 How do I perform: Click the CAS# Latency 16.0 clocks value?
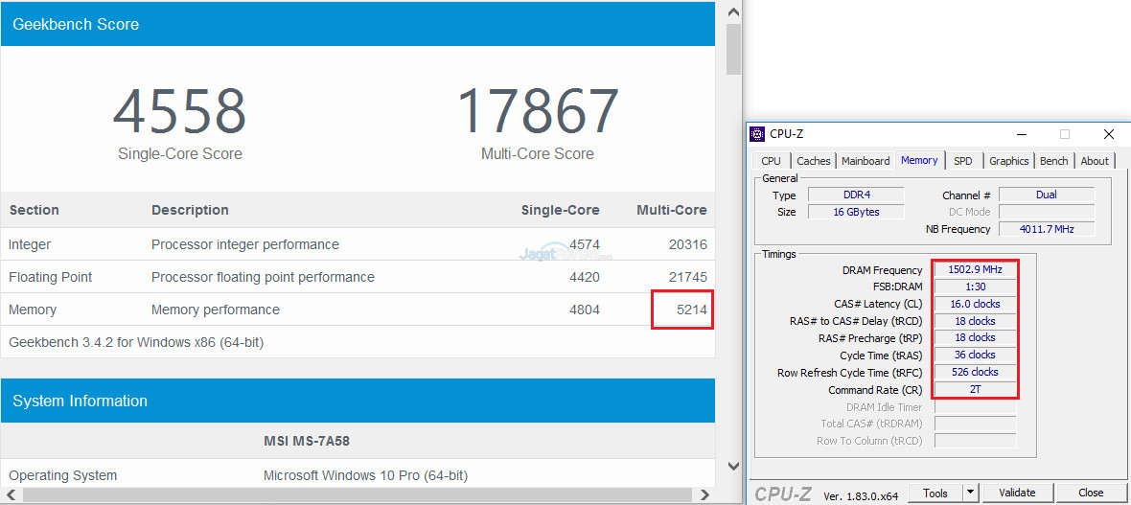[975, 304]
